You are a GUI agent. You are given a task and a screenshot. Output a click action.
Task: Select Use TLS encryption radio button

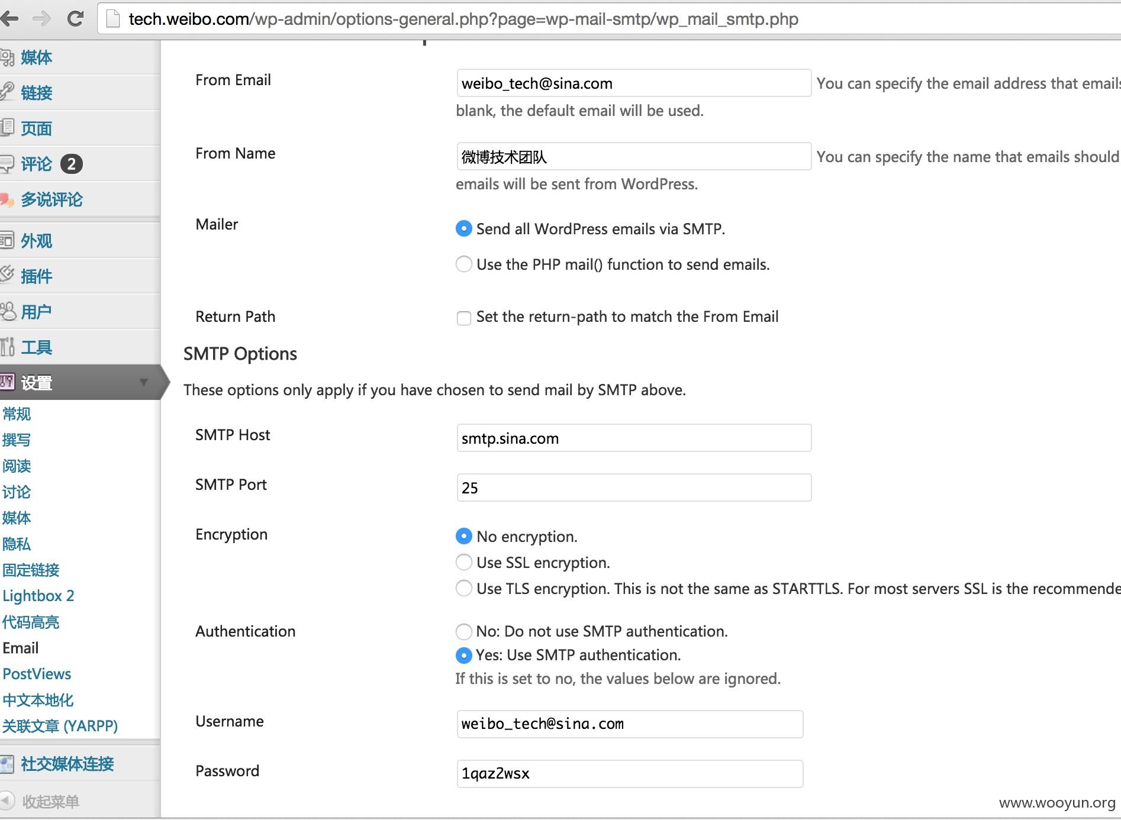[464, 588]
